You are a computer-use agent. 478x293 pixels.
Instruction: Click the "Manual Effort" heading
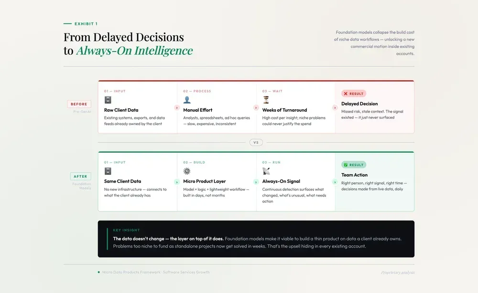(197, 110)
